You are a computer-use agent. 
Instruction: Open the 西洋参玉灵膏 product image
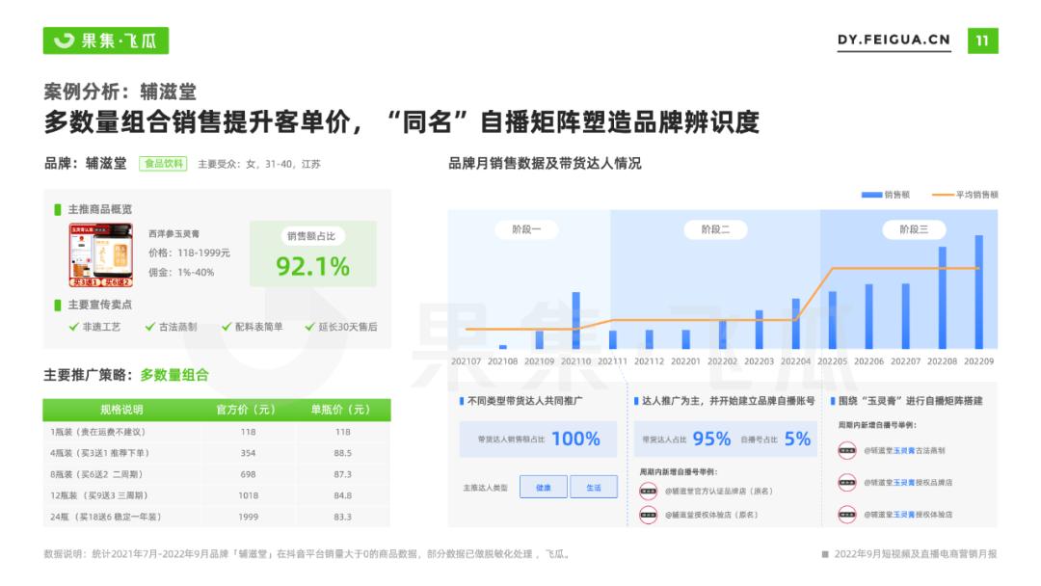pyautogui.click(x=101, y=254)
